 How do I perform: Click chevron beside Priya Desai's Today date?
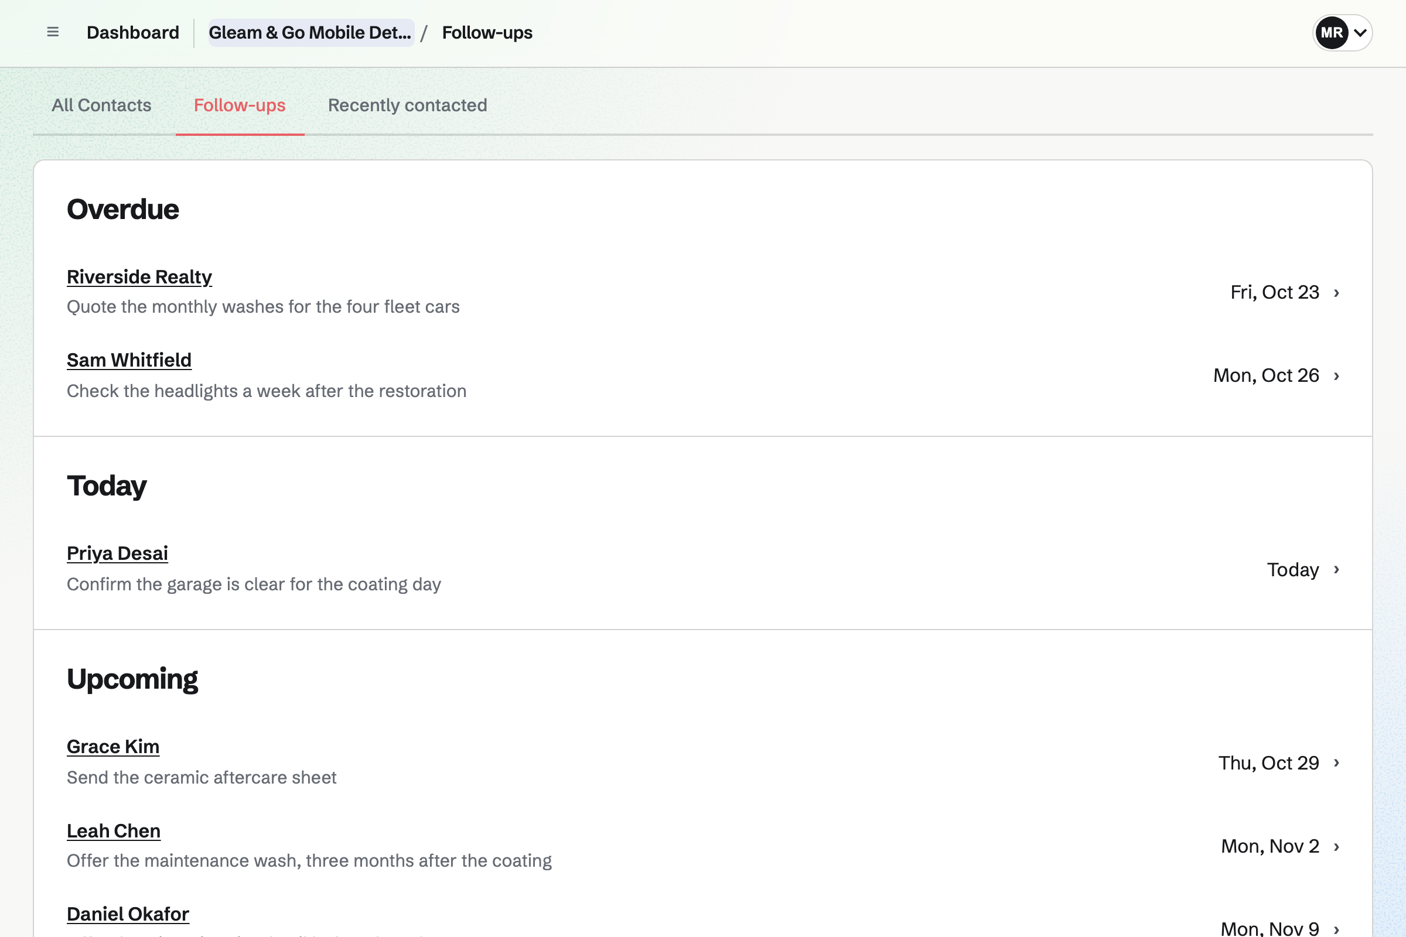pyautogui.click(x=1337, y=569)
